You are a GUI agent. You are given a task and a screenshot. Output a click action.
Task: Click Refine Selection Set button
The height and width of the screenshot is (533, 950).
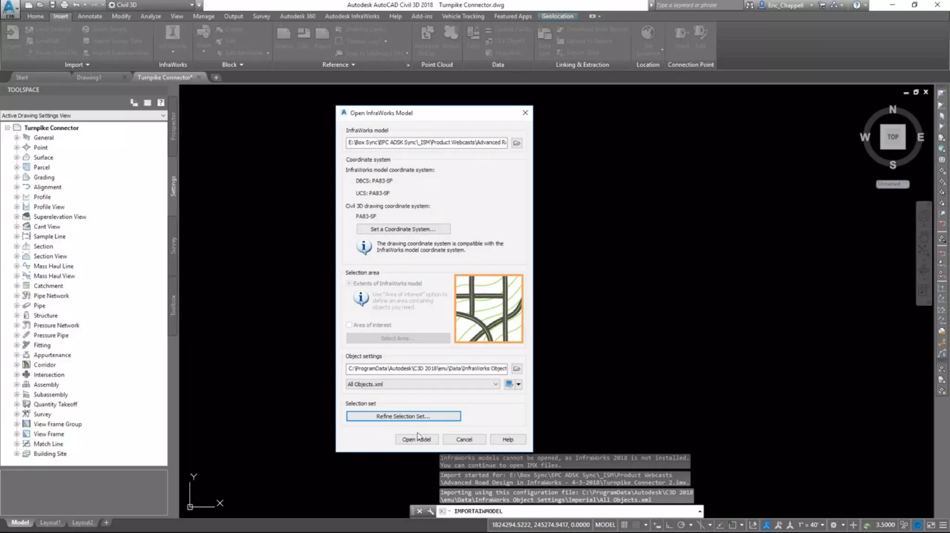pyautogui.click(x=403, y=416)
